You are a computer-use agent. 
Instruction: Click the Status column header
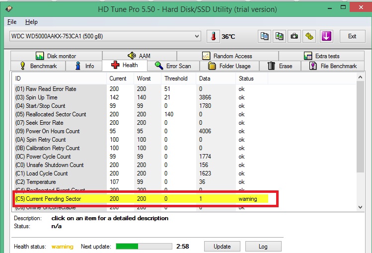point(252,79)
